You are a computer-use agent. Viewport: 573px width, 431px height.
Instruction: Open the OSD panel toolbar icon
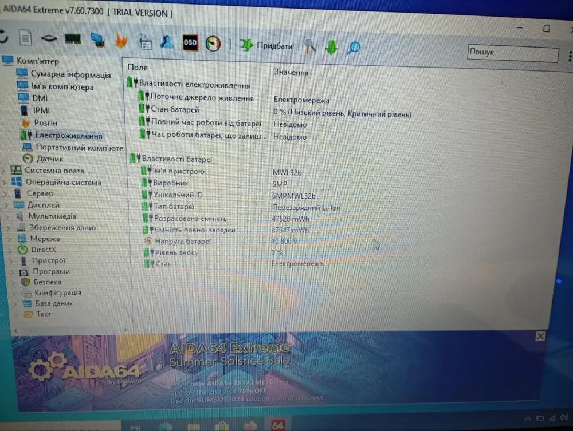tap(190, 43)
